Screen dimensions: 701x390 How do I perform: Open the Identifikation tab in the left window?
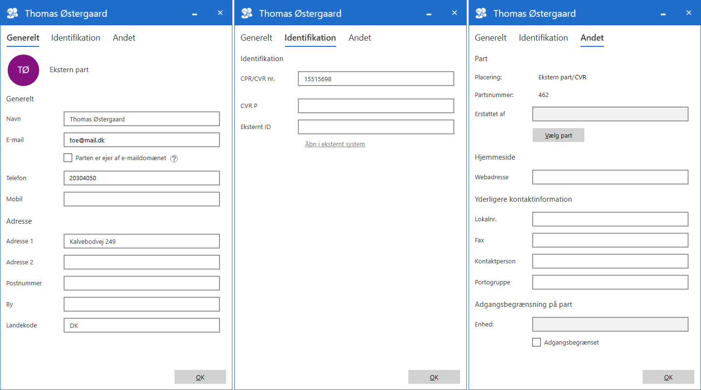click(76, 38)
